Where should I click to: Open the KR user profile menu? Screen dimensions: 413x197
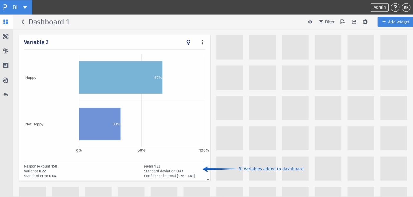[x=406, y=7]
